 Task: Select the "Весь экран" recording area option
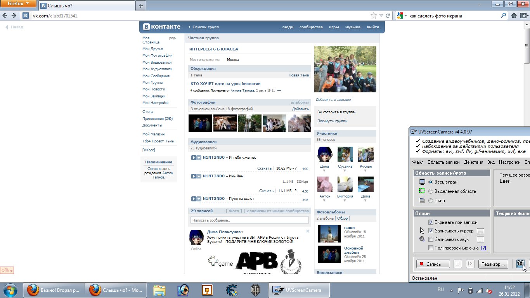coord(431,182)
